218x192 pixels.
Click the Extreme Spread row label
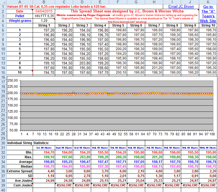(x=20, y=171)
